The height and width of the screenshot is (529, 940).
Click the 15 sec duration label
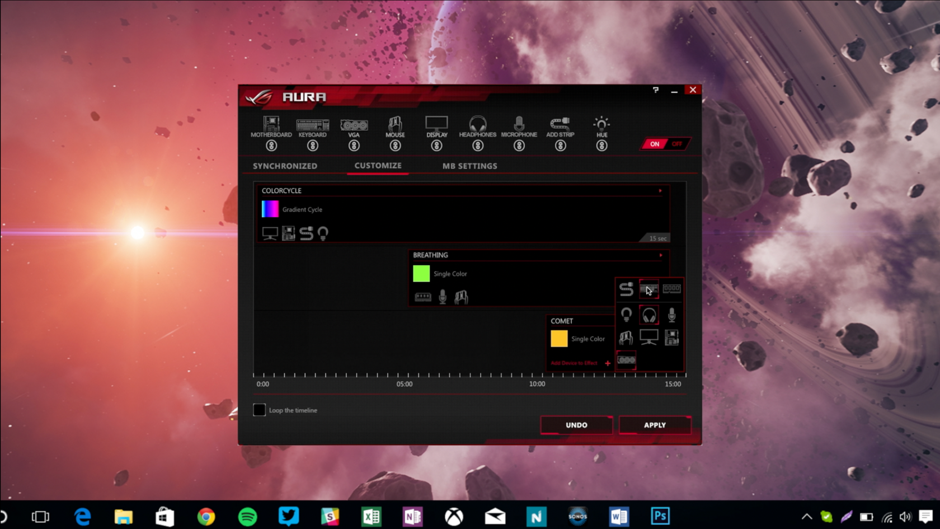(658, 238)
